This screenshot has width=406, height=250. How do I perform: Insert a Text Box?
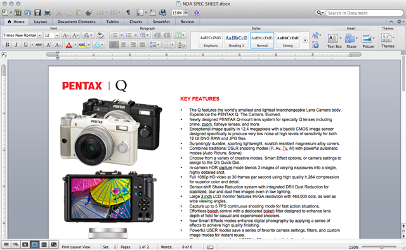click(x=334, y=41)
